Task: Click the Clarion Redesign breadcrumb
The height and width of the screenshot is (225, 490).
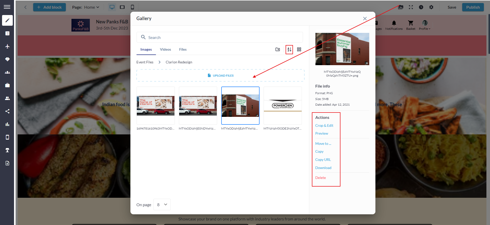Action: [x=179, y=62]
